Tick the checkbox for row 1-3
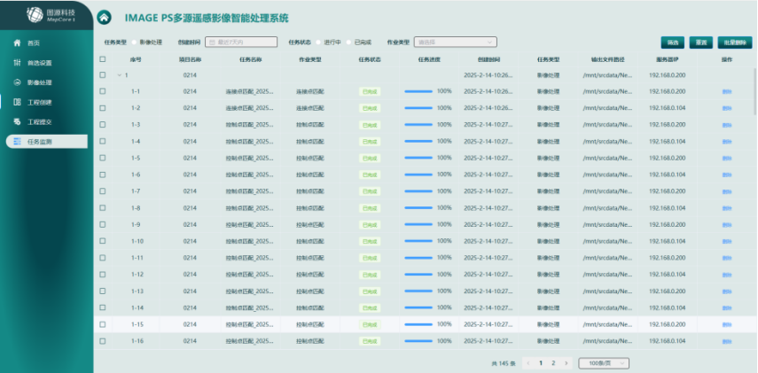The height and width of the screenshot is (373, 758). (103, 125)
